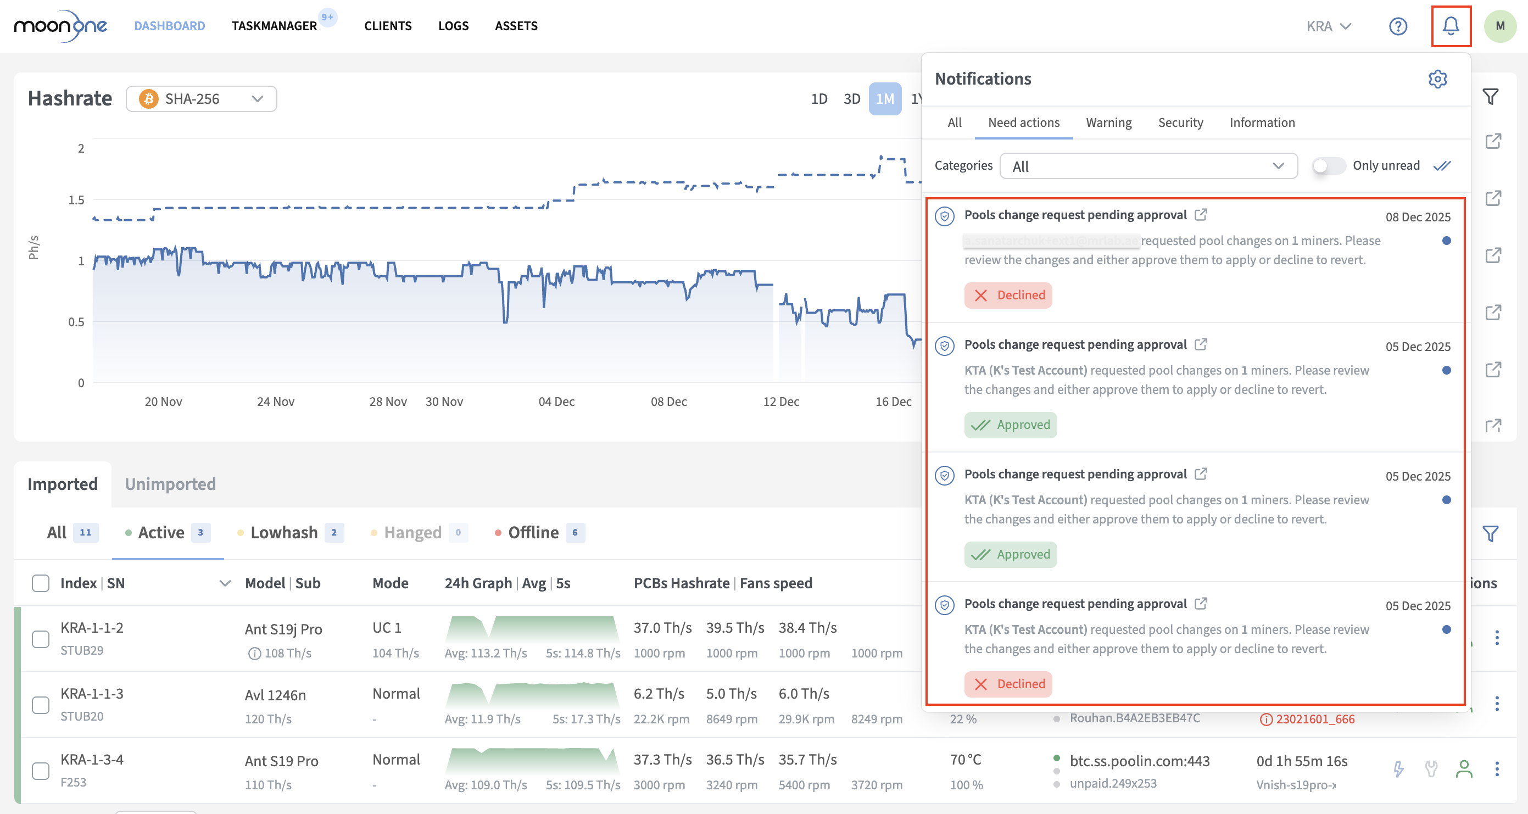Image resolution: width=1528 pixels, height=814 pixels.
Task: Select all miners using header checkbox
Action: pyautogui.click(x=40, y=583)
